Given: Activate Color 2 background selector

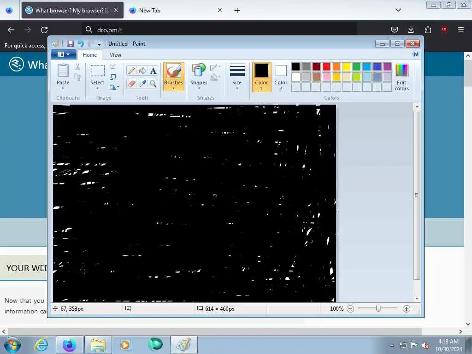Looking at the screenshot, I should [x=281, y=77].
